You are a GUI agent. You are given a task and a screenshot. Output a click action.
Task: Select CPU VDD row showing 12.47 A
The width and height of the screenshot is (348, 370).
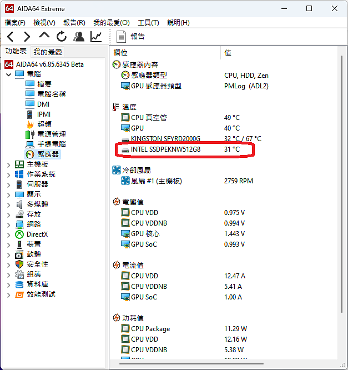(183, 276)
